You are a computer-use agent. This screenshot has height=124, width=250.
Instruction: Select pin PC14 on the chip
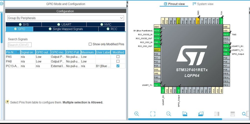coord(157,34)
